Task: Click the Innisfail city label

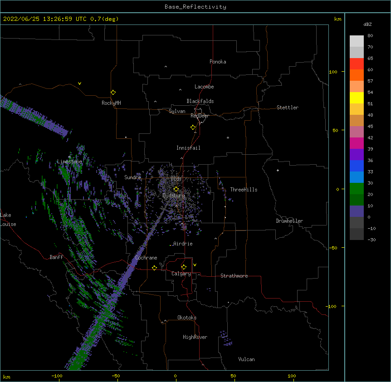Action: click(188, 148)
